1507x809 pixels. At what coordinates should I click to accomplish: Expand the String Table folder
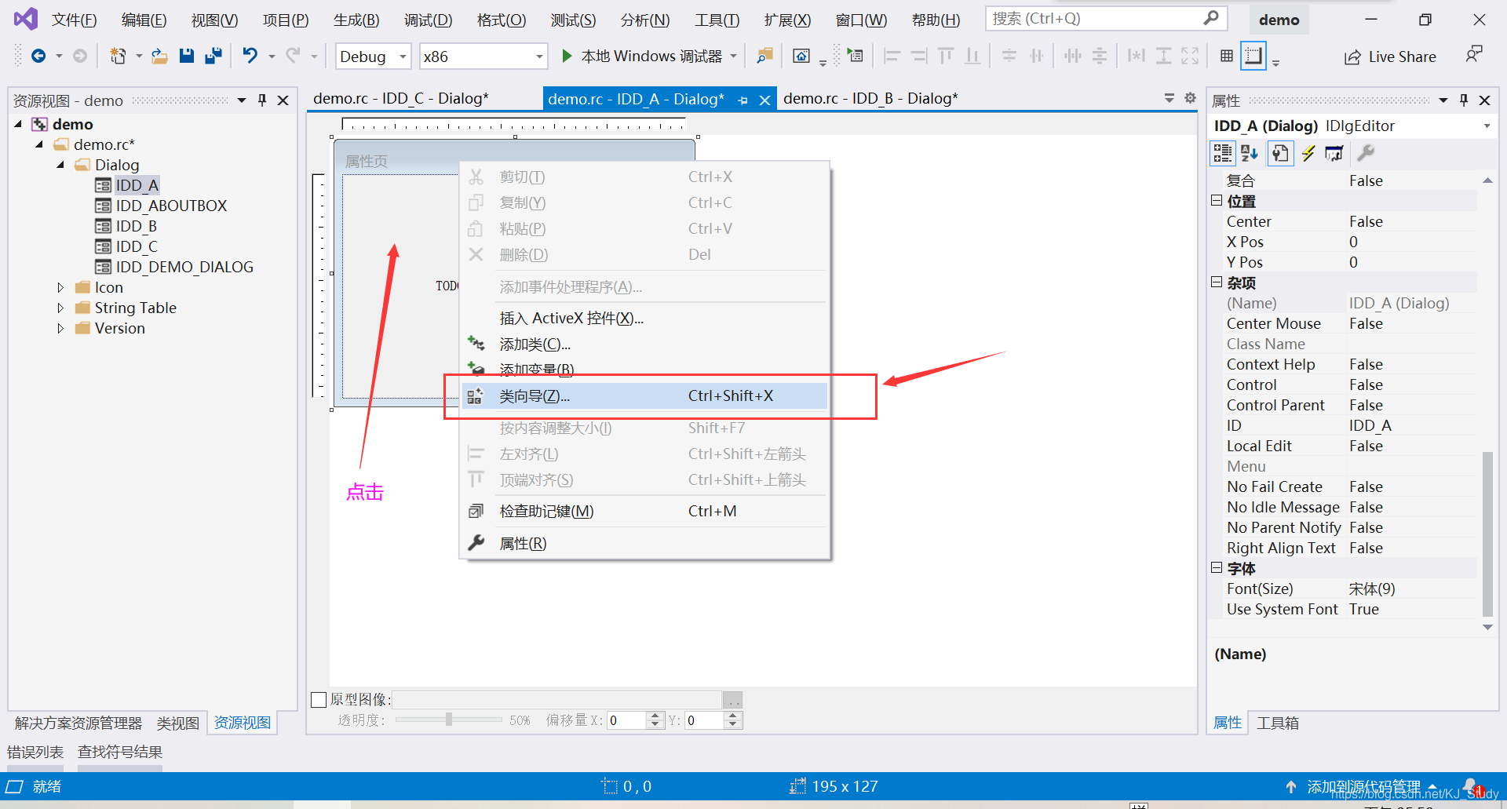point(60,308)
